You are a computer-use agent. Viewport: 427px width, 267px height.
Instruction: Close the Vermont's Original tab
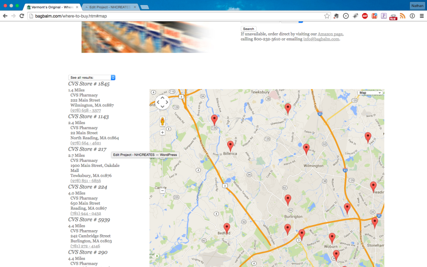[x=77, y=7]
